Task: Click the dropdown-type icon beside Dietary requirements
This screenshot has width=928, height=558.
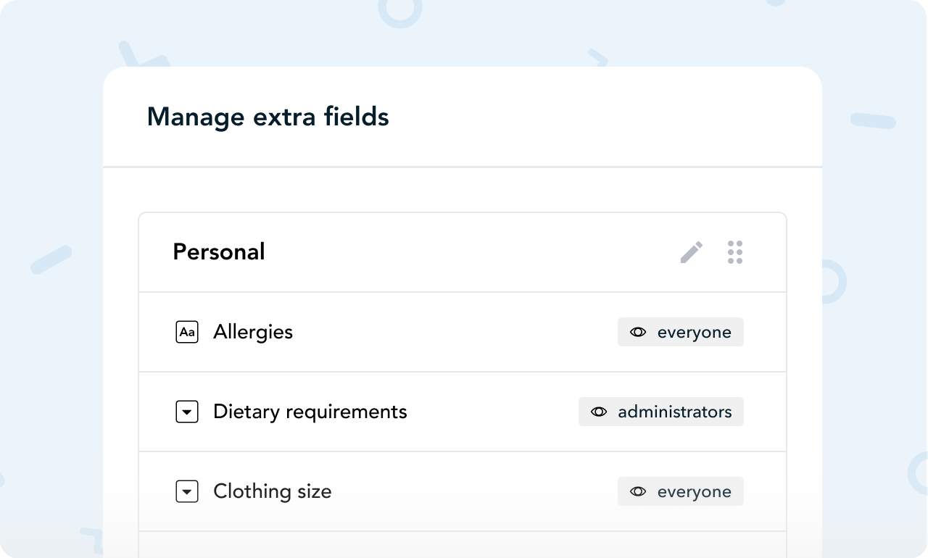Action: point(187,412)
